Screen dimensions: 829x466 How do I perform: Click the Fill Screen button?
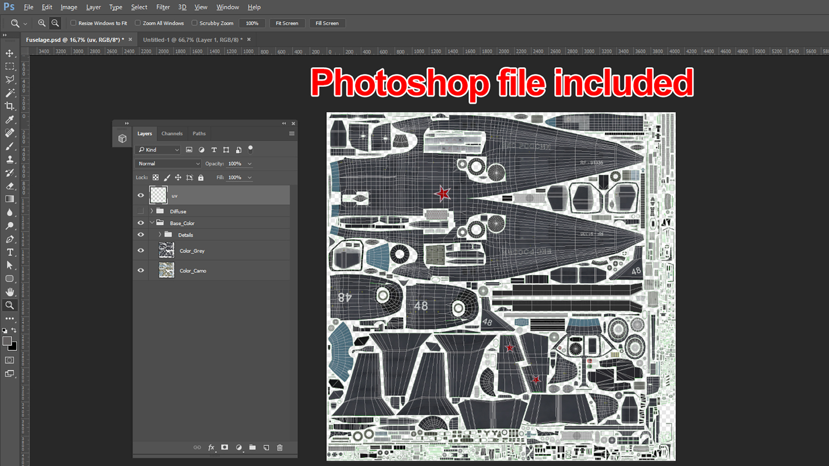point(327,23)
